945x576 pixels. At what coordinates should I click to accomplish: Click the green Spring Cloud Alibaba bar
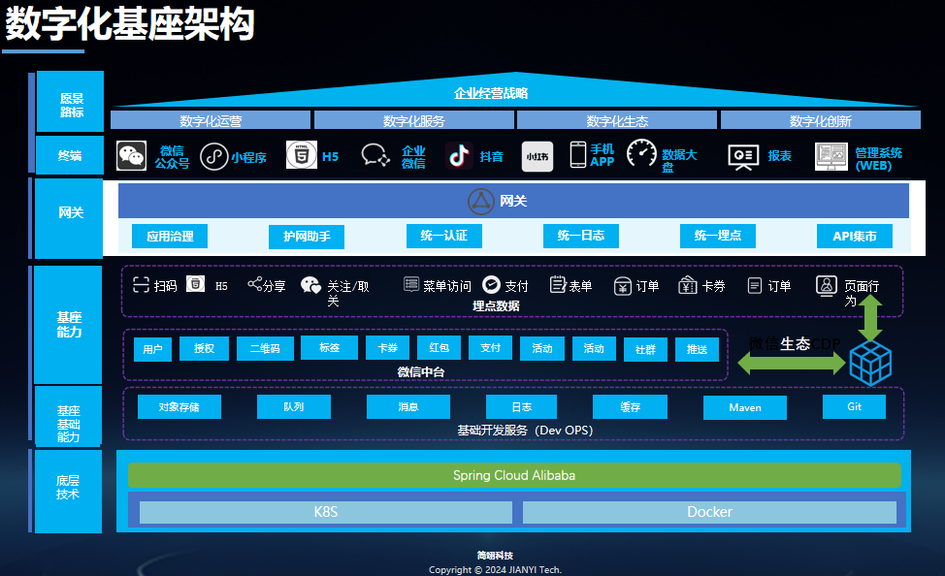514,475
